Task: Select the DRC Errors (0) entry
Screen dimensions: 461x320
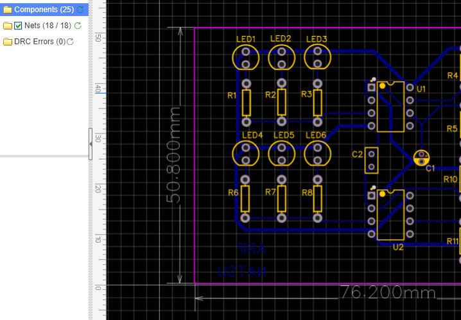Action: point(40,42)
